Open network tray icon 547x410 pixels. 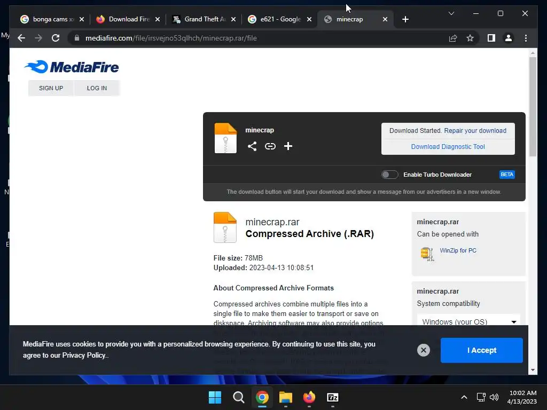481,397
